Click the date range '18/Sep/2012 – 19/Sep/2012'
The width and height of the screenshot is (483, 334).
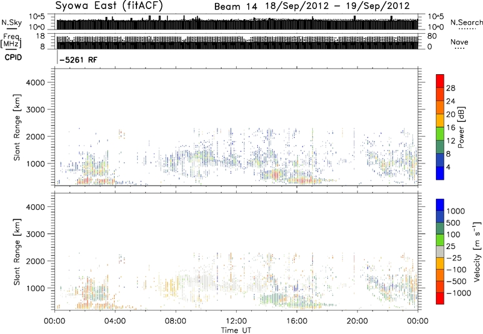coord(337,6)
